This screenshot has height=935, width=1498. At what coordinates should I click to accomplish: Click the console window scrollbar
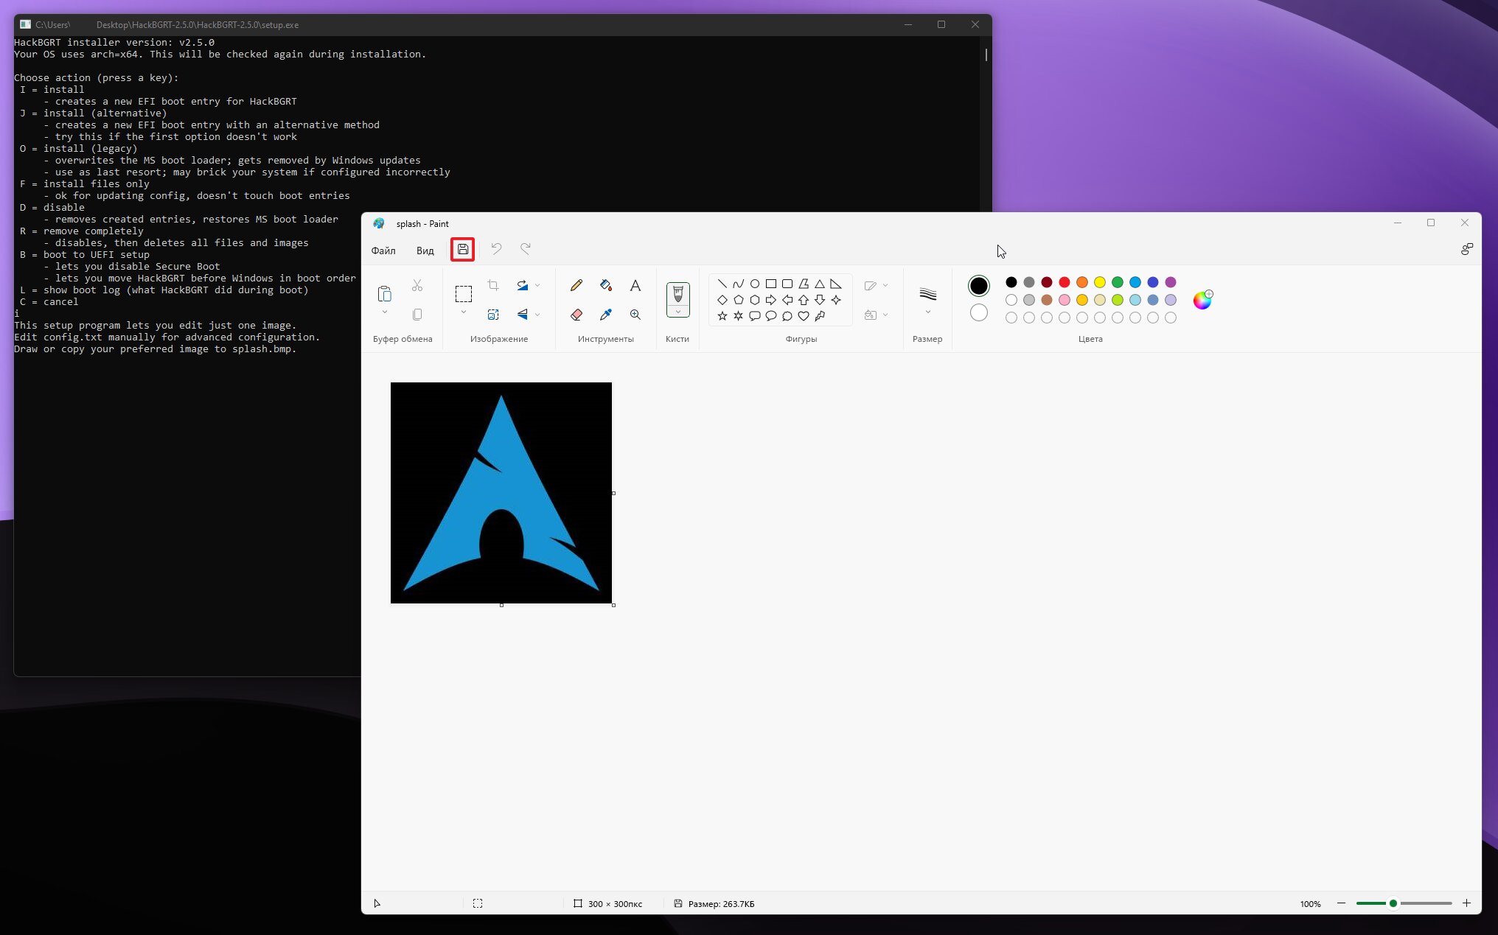coord(986,55)
